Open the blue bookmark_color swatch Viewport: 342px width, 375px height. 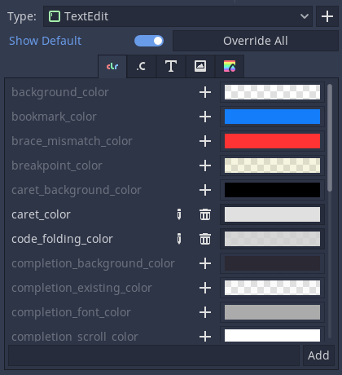(x=272, y=117)
